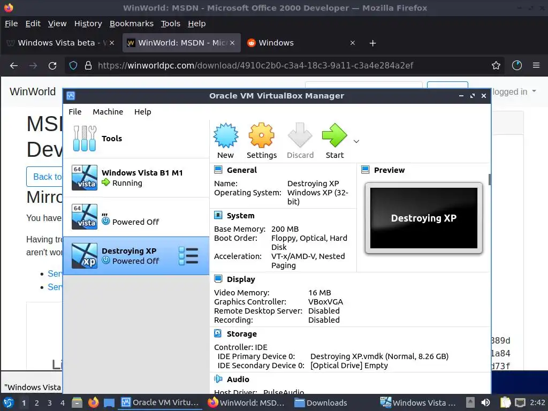Switch to the Windows Vista beta tab
Image resolution: width=548 pixels, height=411 pixels.
[60, 43]
